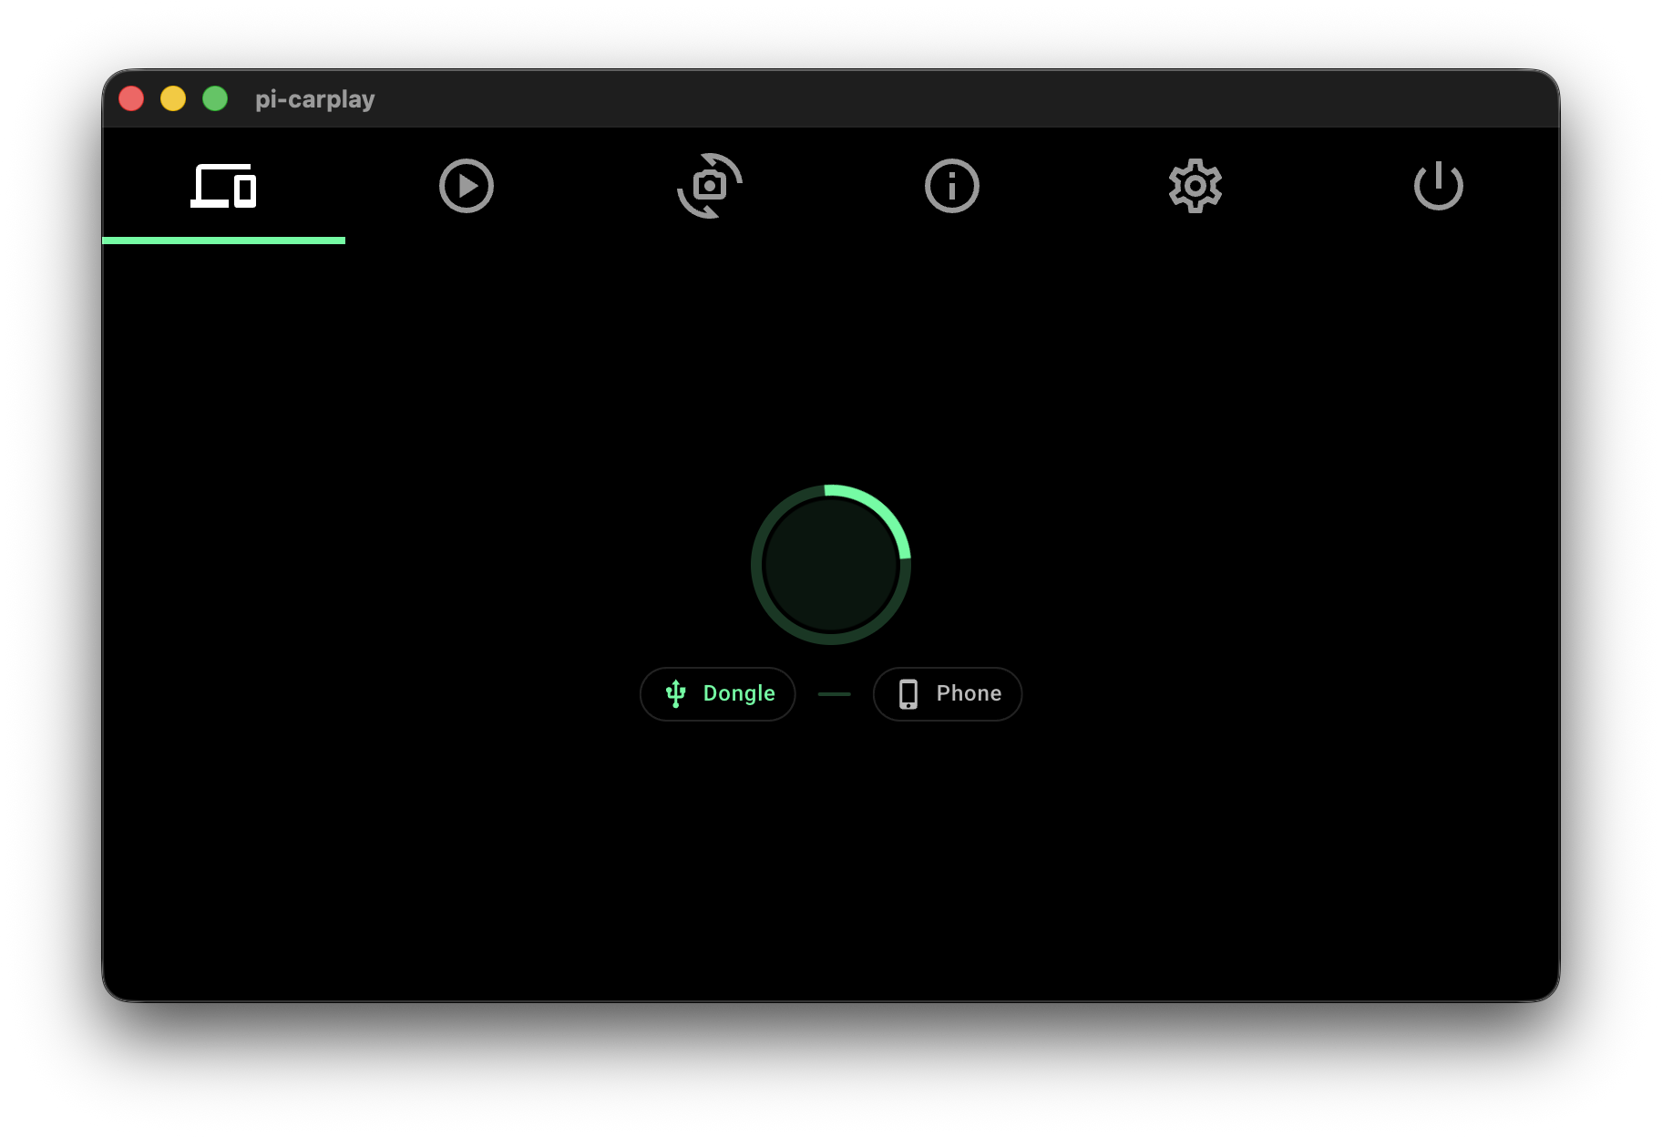Open the rotating camera tab
The image size is (1662, 1137).
[x=709, y=186]
